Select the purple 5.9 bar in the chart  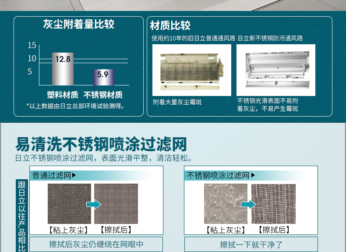[103, 77]
